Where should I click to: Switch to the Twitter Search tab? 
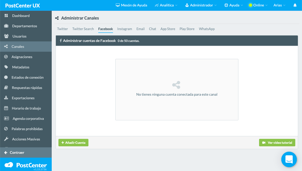83,29
